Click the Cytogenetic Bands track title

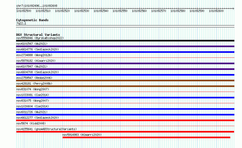(x=32, y=20)
